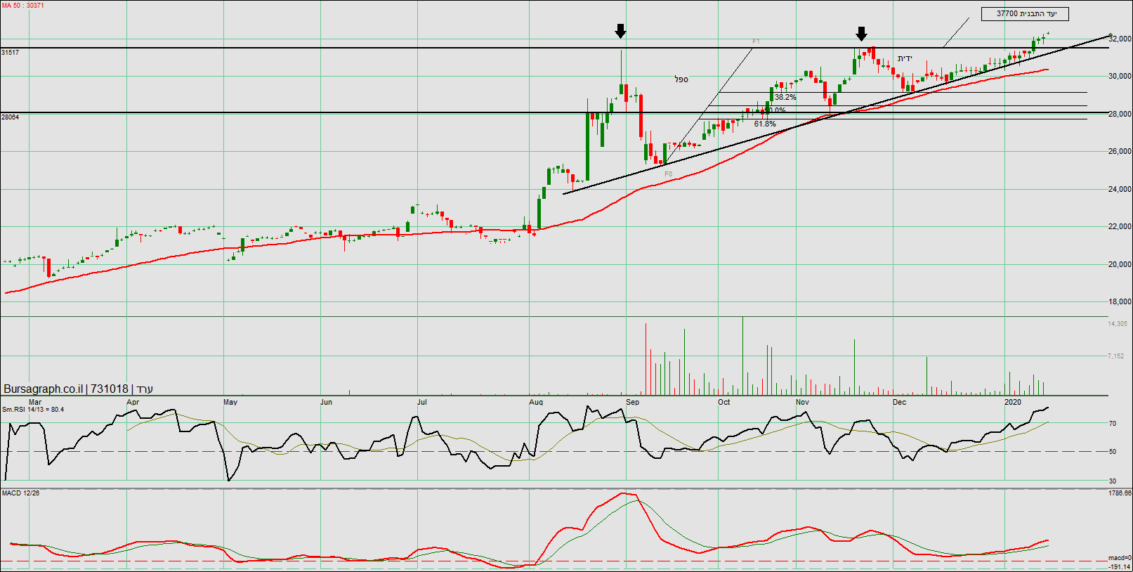Viewport: 1133px width, 572px height.
Task: Click the MA 50 indicator label
Action: point(22,6)
